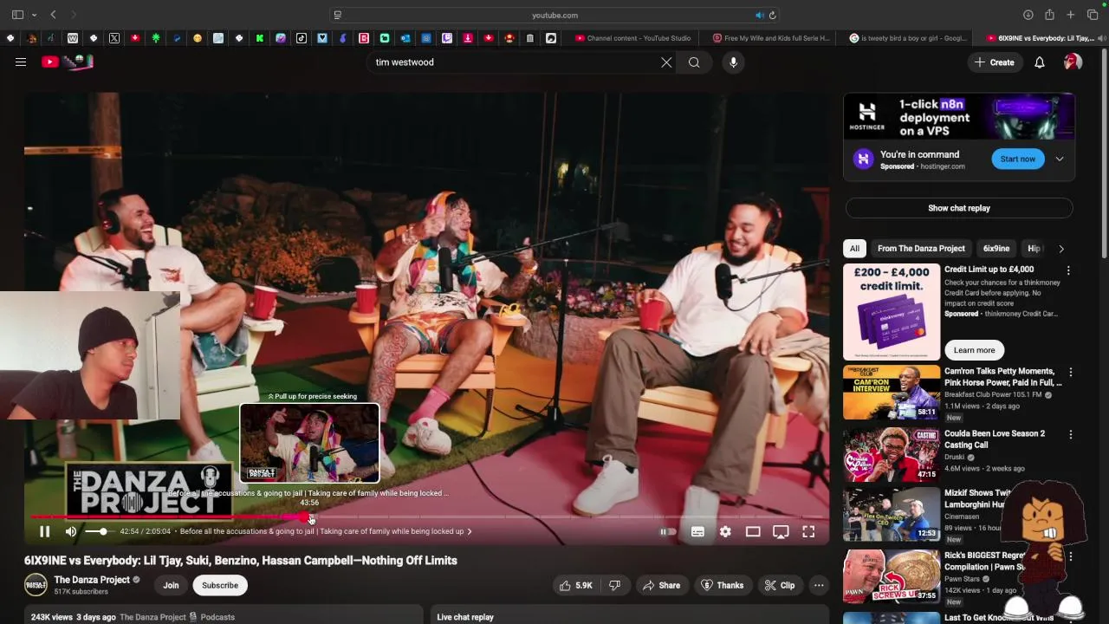
Task: Toggle the autoplay switch in player
Action: [667, 531]
